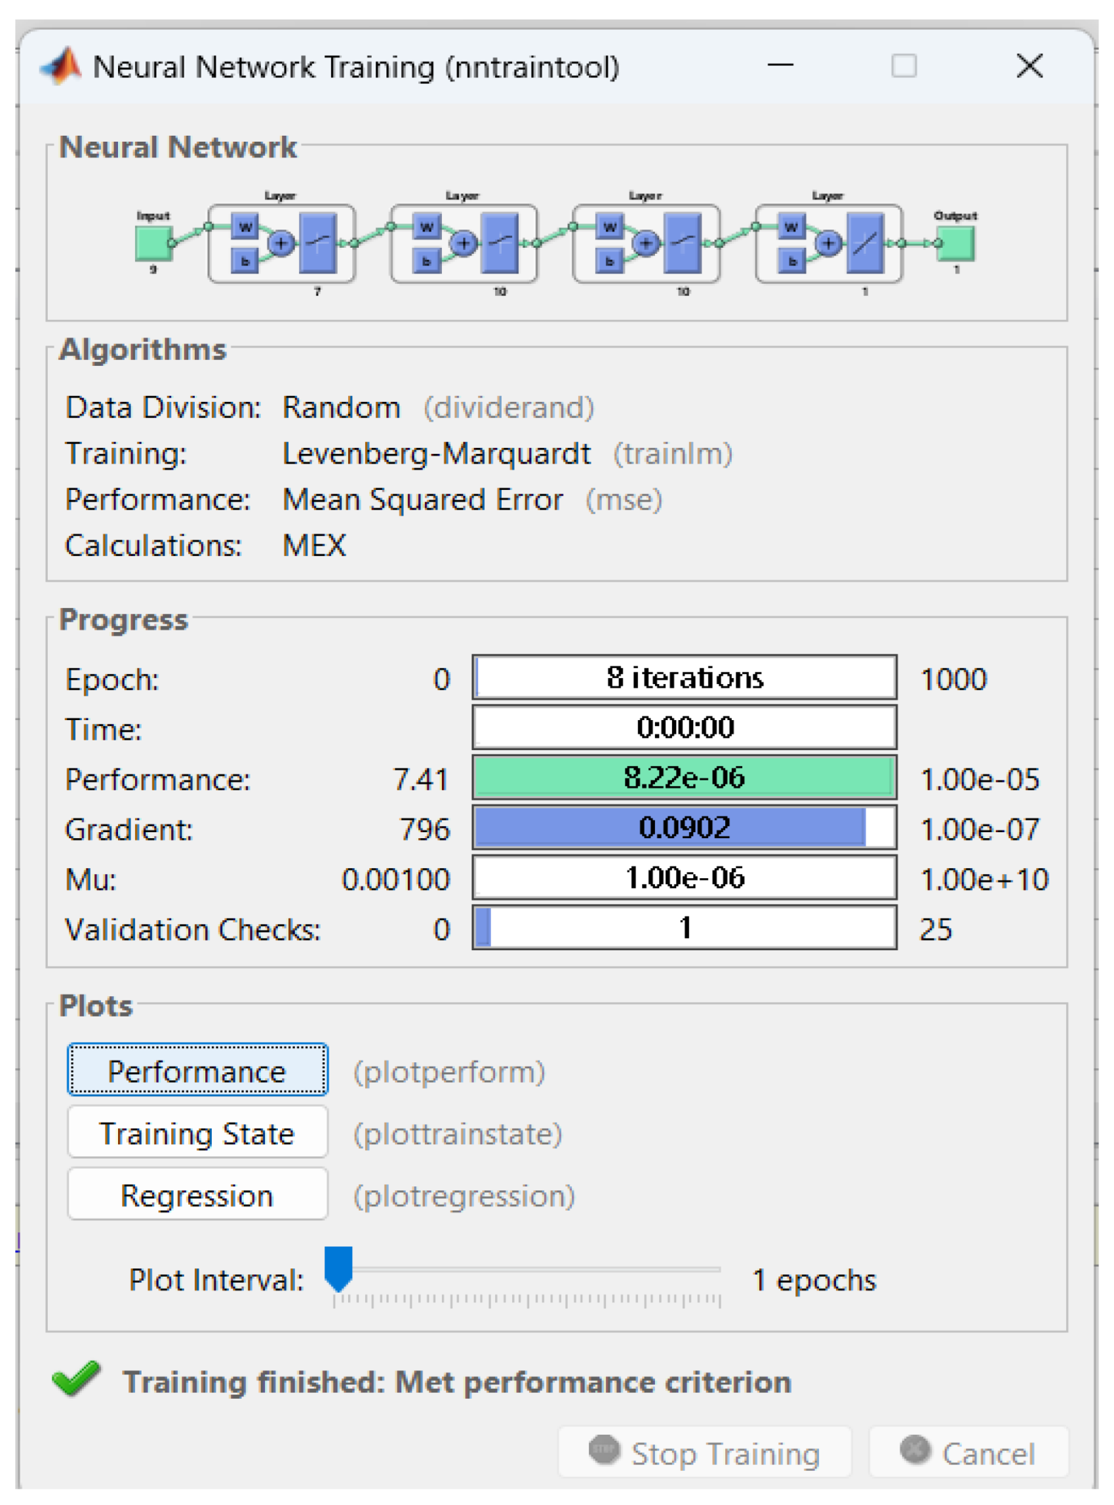Open the Performance plot

point(197,1071)
